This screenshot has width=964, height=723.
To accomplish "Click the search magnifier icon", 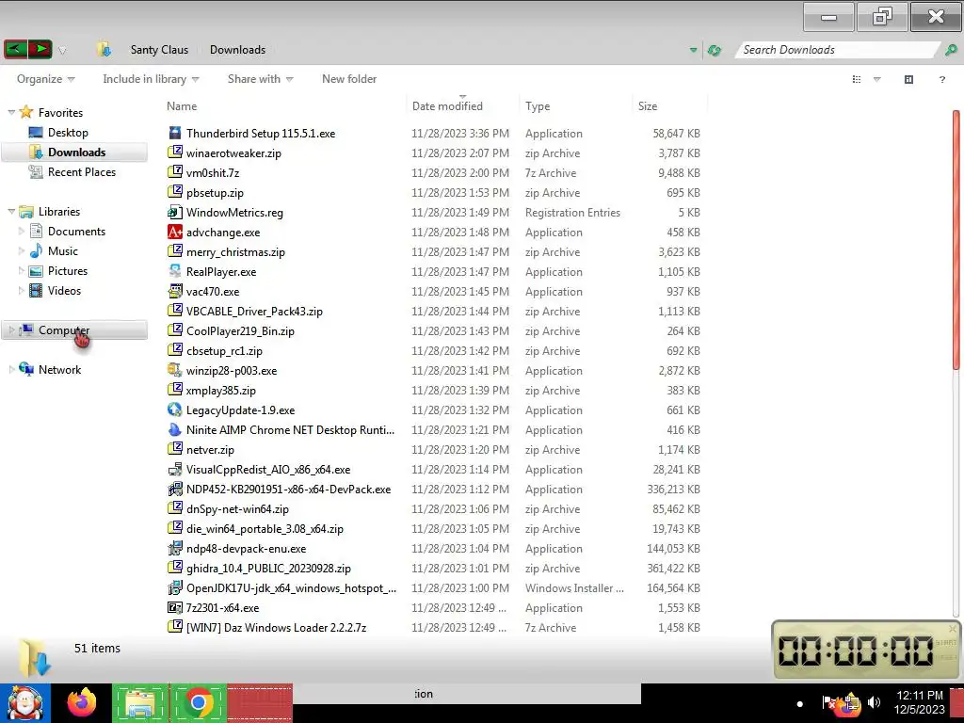I will tap(951, 50).
